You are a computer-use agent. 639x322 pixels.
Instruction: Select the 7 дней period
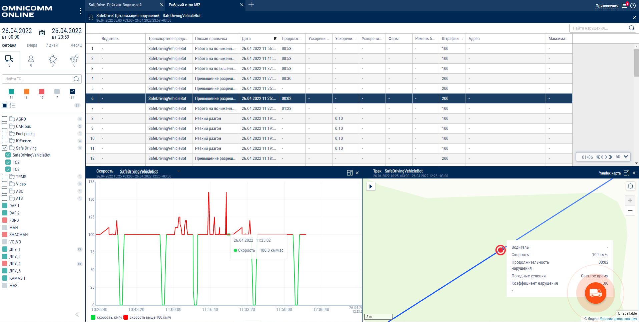point(52,45)
